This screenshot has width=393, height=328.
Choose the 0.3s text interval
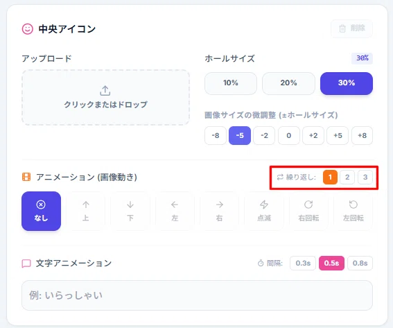[x=303, y=263]
